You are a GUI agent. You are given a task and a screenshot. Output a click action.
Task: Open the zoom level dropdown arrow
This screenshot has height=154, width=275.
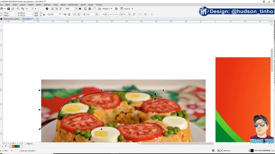[76, 9]
